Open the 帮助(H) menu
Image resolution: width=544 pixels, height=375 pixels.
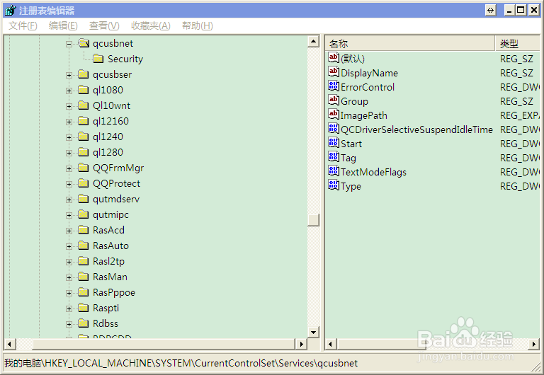(x=198, y=25)
